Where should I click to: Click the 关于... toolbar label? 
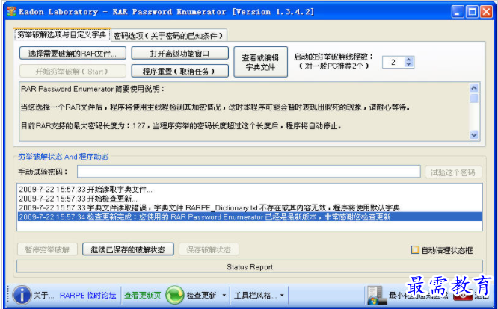click(43, 295)
